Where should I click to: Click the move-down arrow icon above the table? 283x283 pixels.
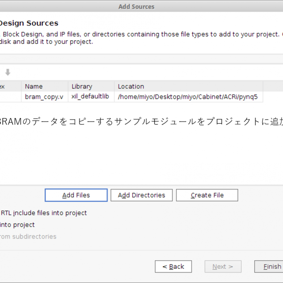(x=8, y=72)
